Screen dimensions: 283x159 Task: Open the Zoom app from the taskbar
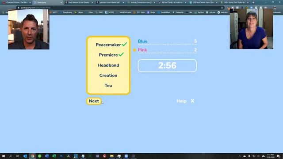[x=126, y=156]
